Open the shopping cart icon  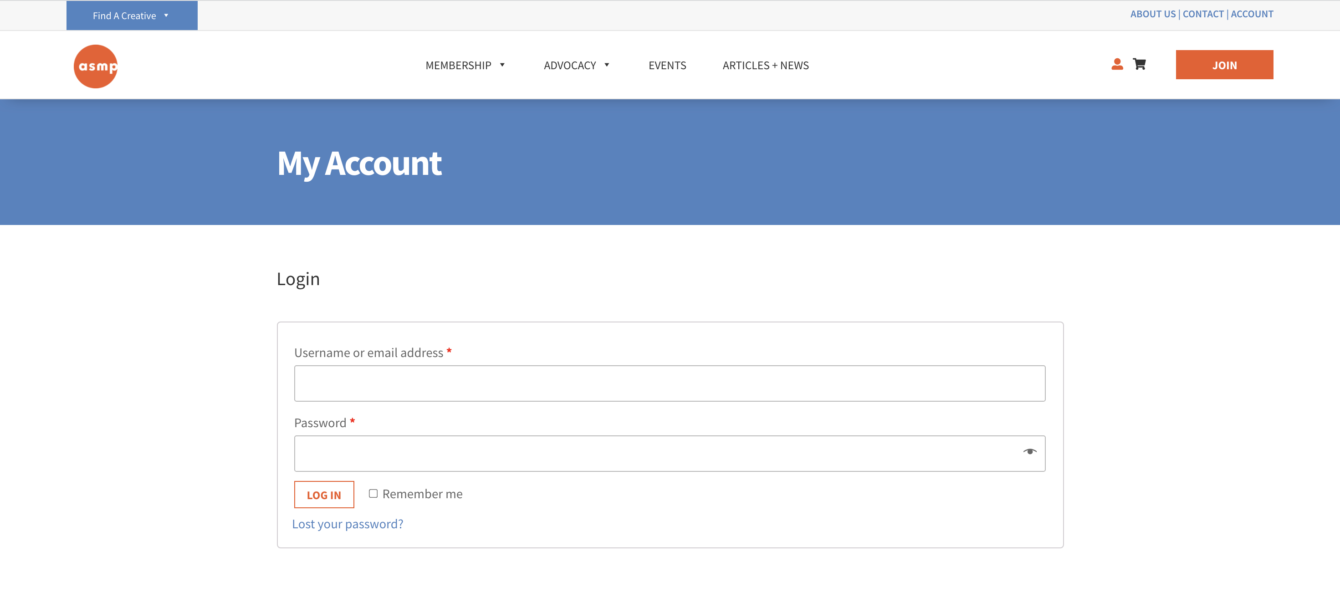click(x=1139, y=64)
